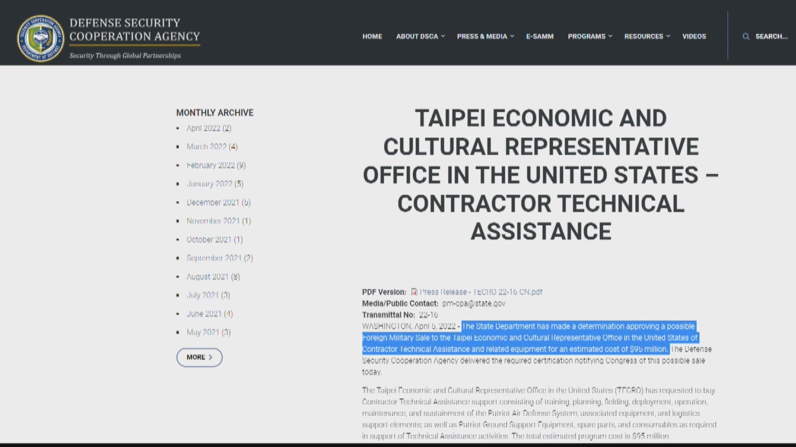Click the search magnifier icon
This screenshot has width=796, height=447.
coord(746,36)
